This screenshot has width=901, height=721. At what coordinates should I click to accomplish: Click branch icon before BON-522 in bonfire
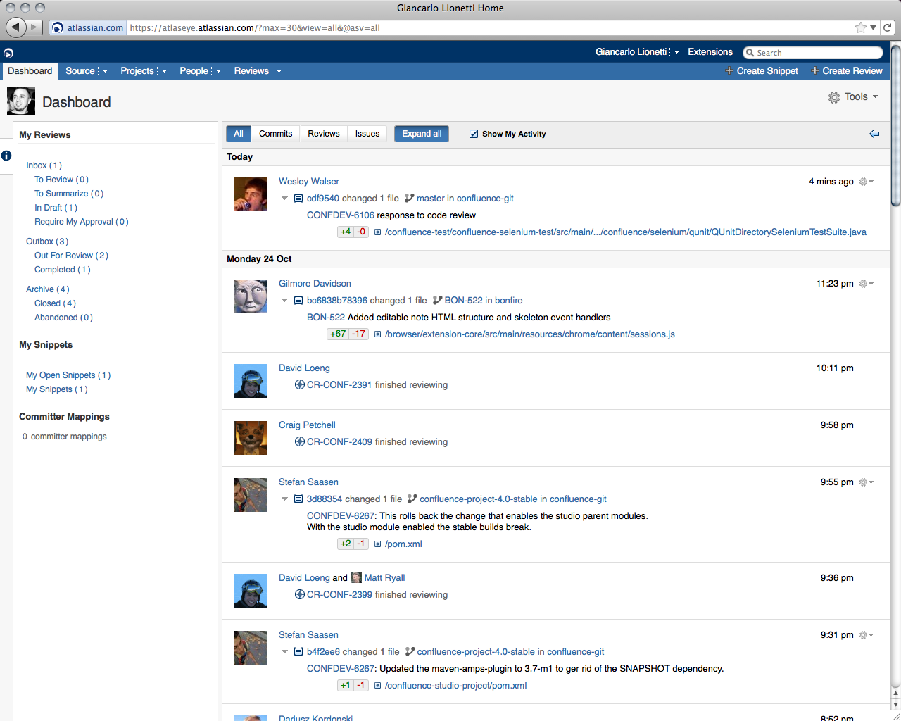click(x=437, y=301)
